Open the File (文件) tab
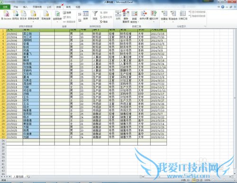 (x=5, y=7)
